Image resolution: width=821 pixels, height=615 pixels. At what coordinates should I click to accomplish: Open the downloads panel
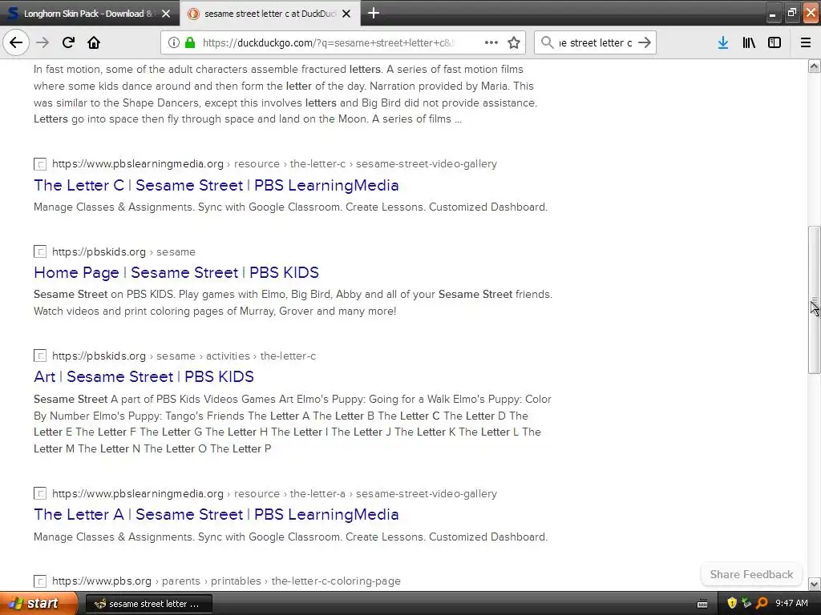click(723, 42)
